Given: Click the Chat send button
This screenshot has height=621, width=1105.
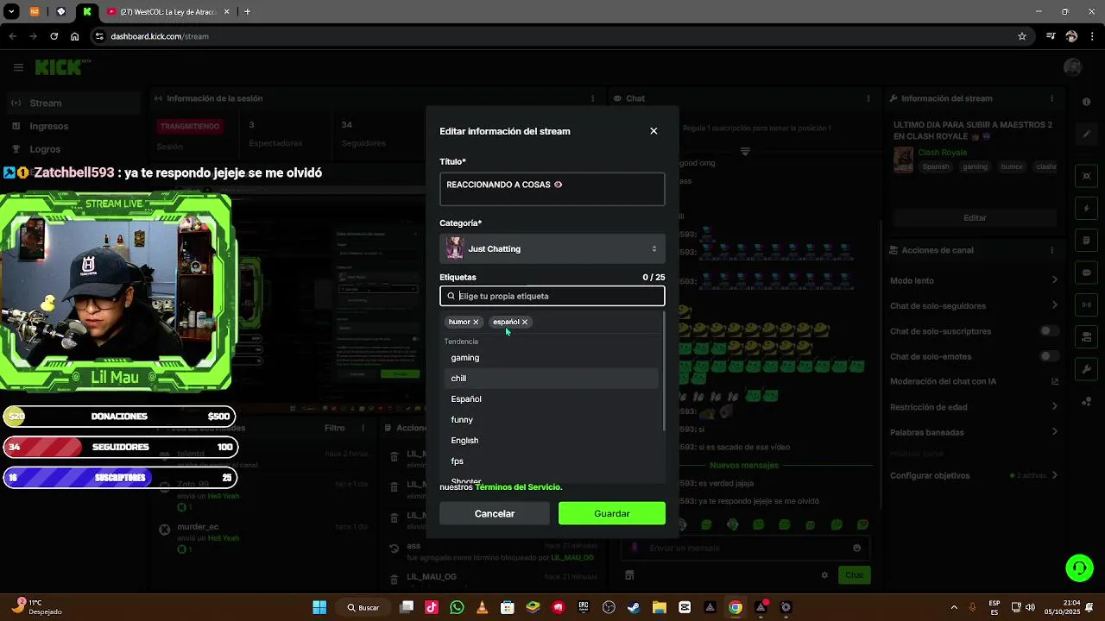Looking at the screenshot, I should pos(854,575).
